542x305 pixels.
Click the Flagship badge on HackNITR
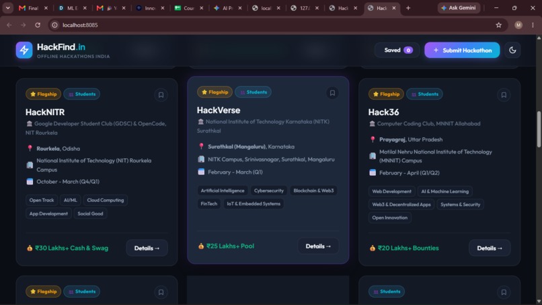click(x=43, y=94)
